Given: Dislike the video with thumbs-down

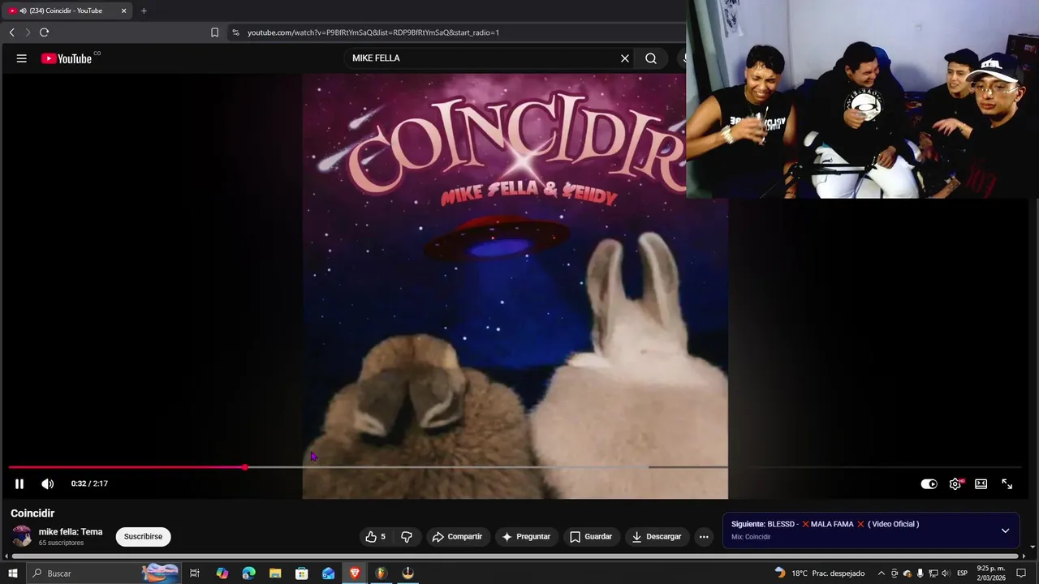Looking at the screenshot, I should [x=407, y=537].
